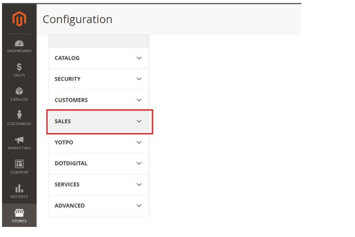Expand the CATALOG section chevron
Screen dimensions: 355x237
tap(139, 58)
